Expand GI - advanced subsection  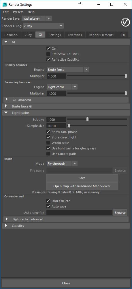(x=7, y=100)
